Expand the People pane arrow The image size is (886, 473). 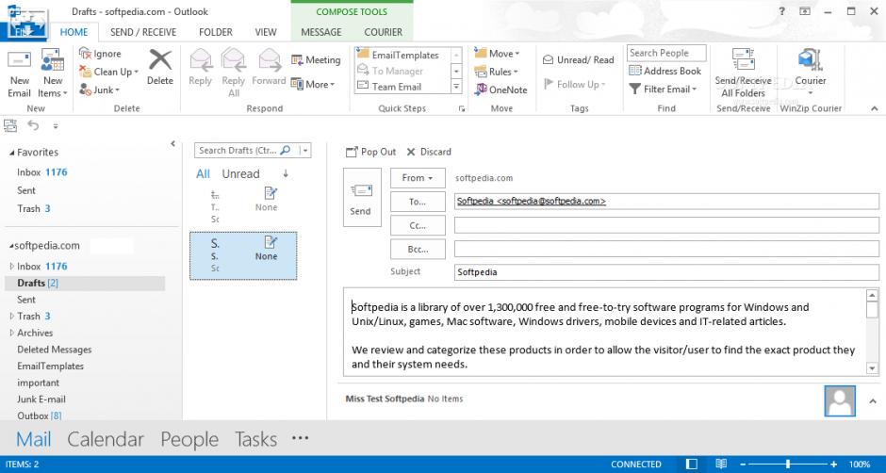click(873, 401)
